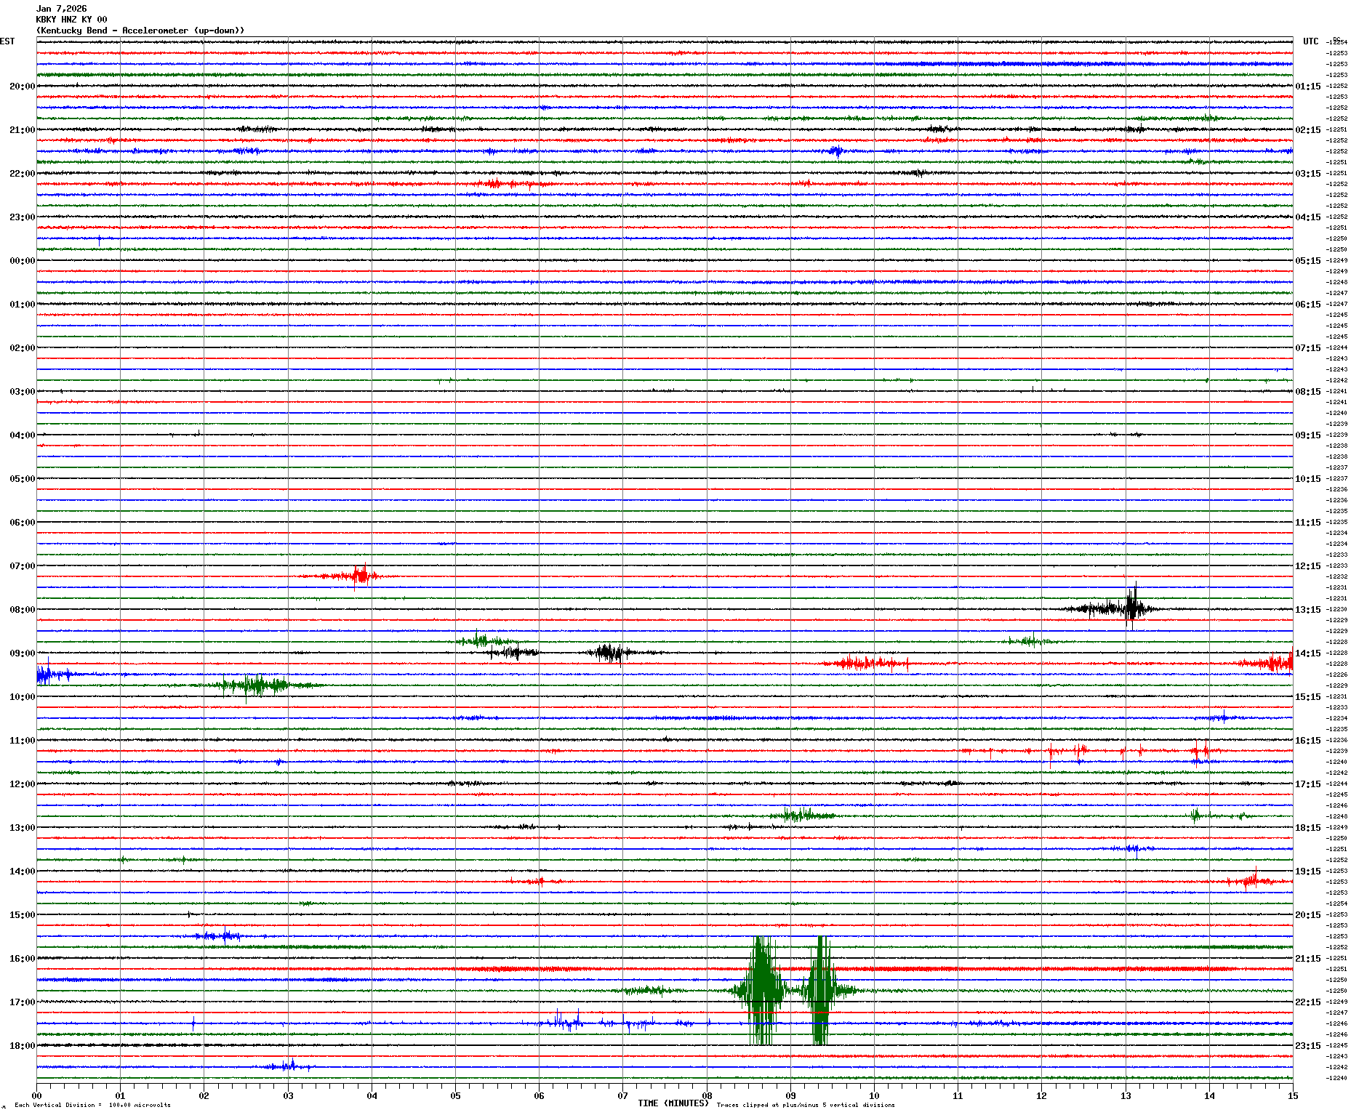Select the KBKY HNZ KY 00 station label
The width and height of the screenshot is (1351, 1115).
(x=71, y=20)
